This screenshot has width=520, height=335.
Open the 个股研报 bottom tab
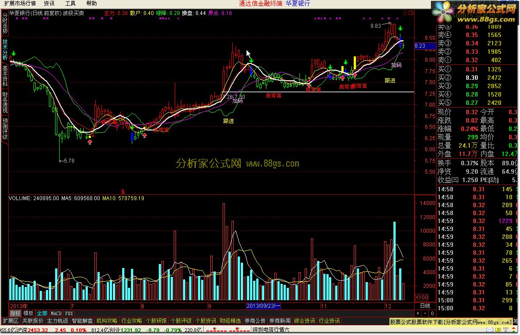point(156,321)
